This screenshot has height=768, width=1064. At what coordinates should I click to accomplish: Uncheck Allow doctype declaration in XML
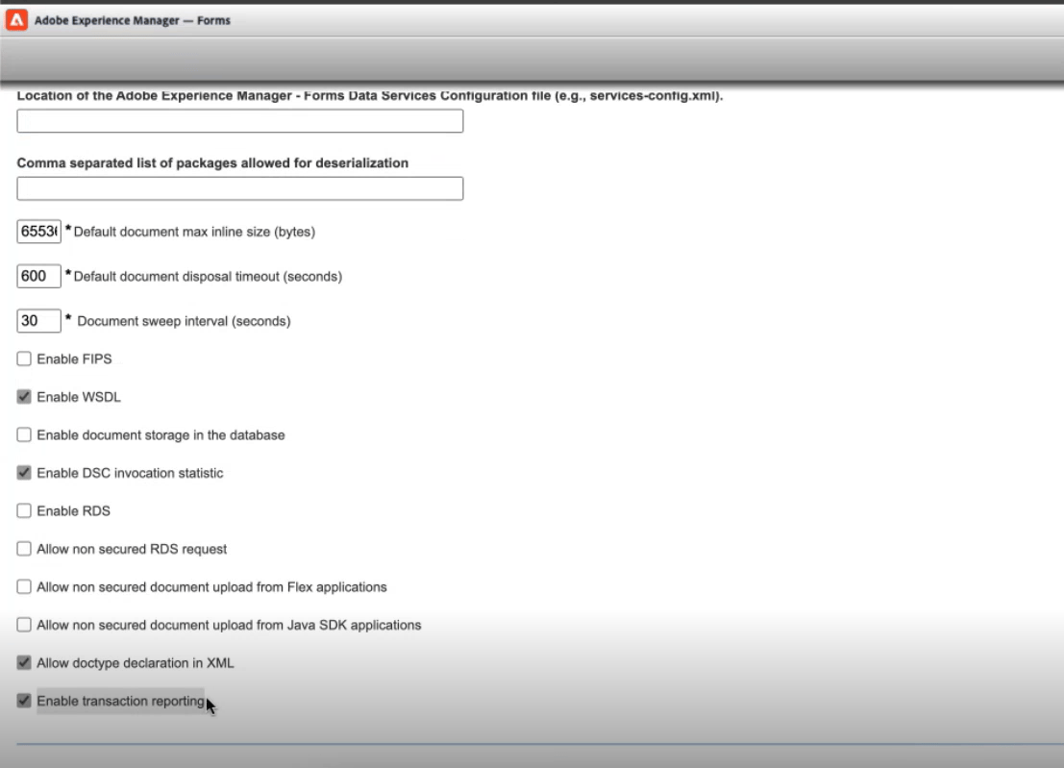[23, 662]
